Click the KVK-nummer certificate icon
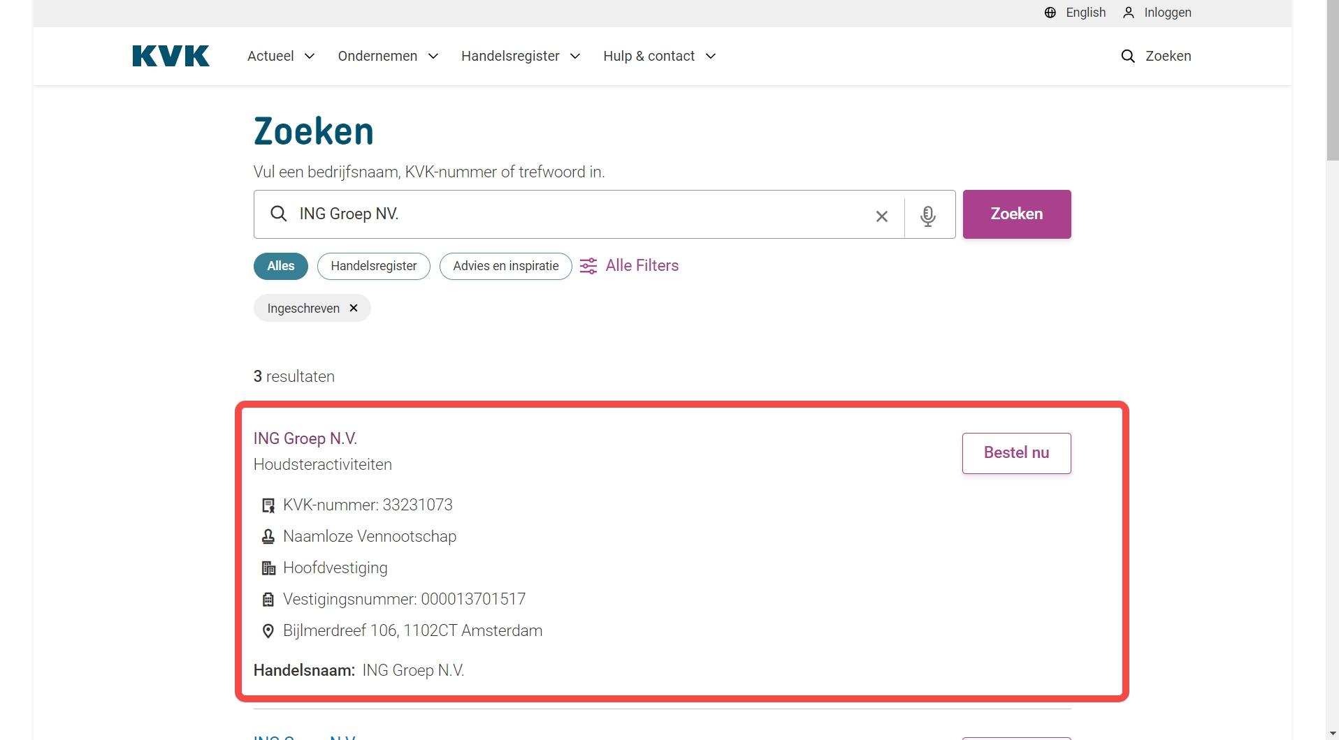Screen dimensions: 1339x740 pyautogui.click(x=268, y=505)
